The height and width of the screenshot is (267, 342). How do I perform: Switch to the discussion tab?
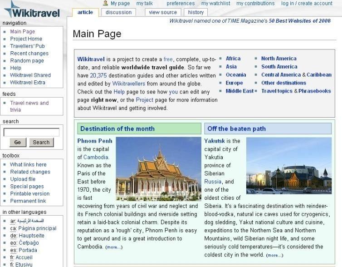click(118, 12)
